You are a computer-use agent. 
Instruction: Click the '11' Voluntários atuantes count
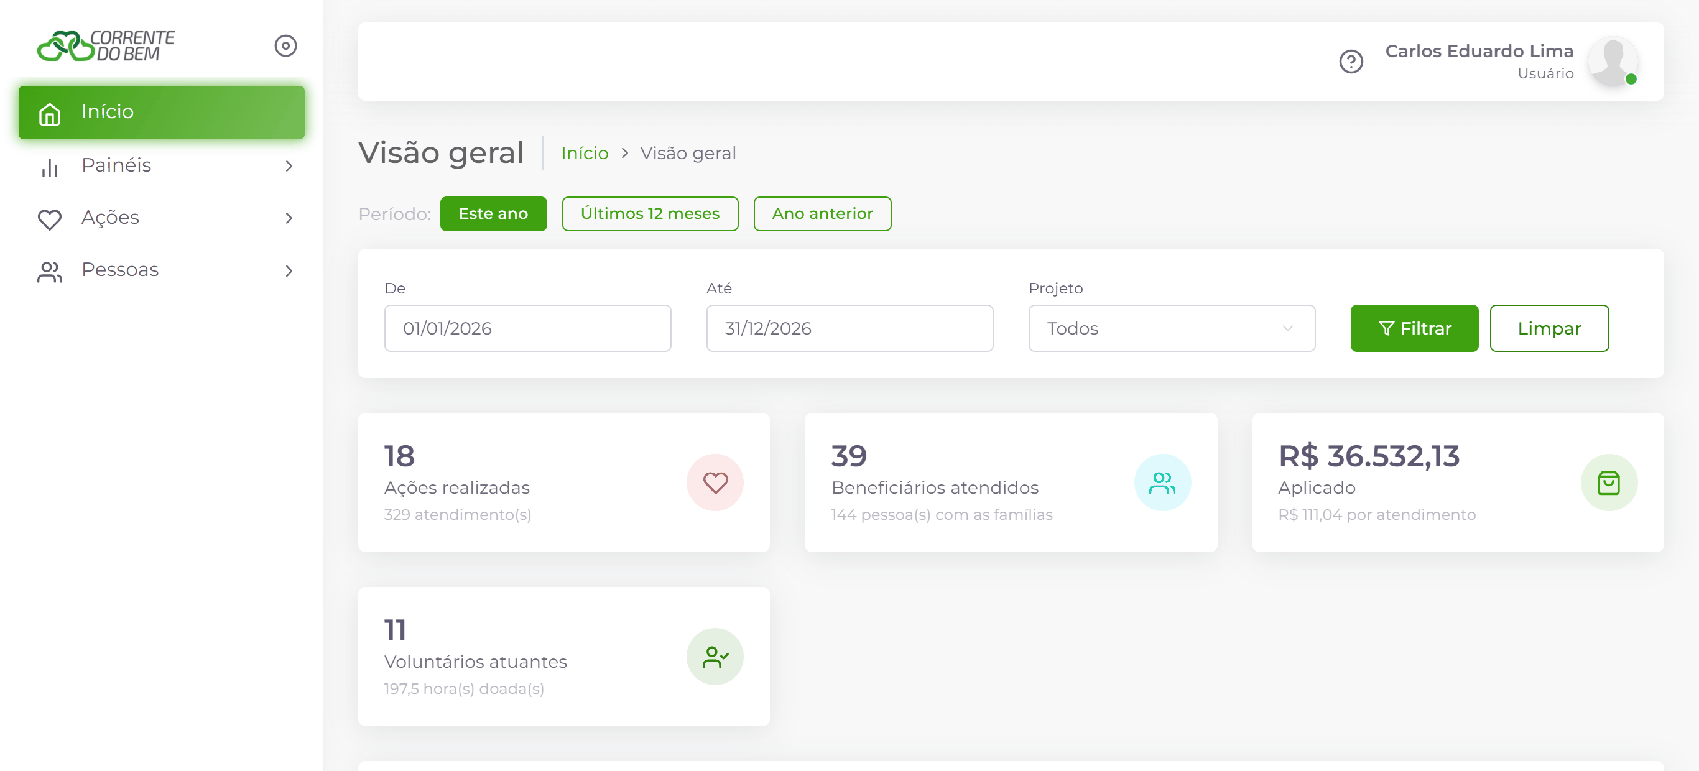(395, 630)
